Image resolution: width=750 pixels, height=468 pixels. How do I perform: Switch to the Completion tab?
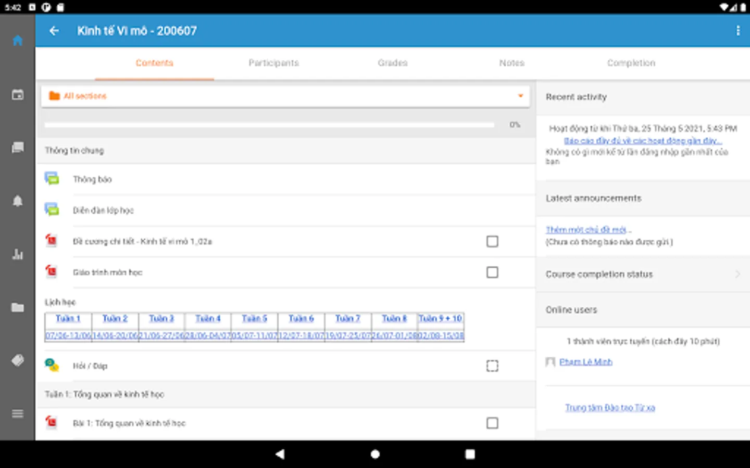point(631,63)
